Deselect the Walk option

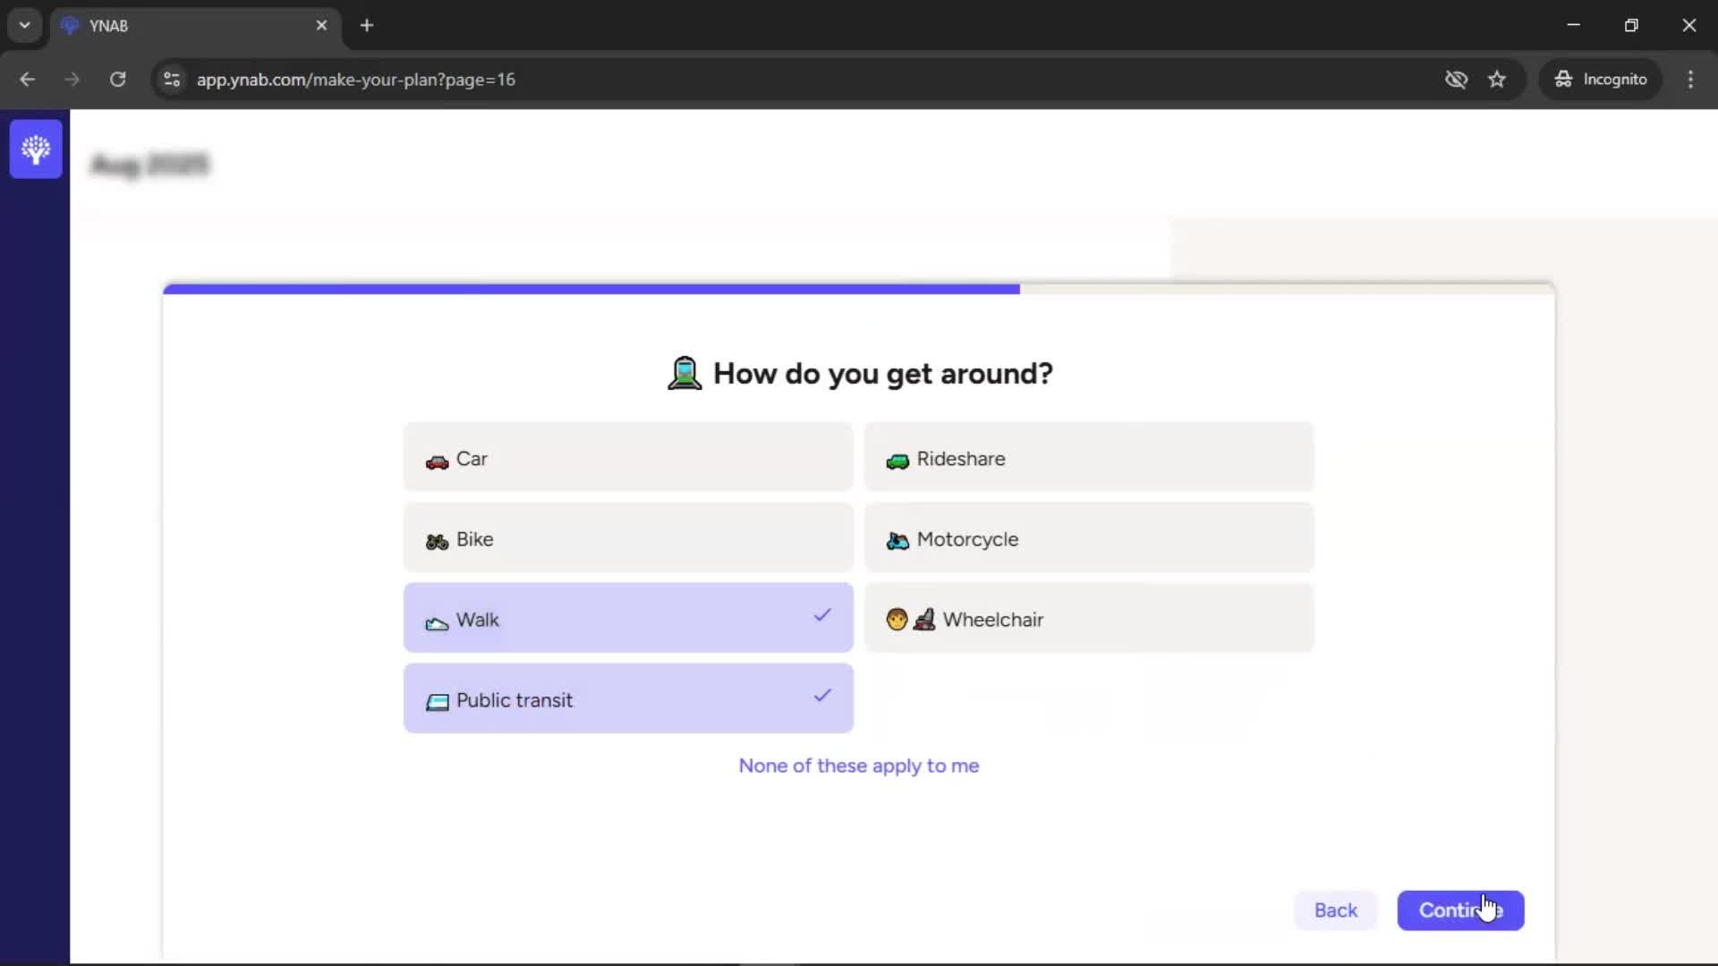628,619
